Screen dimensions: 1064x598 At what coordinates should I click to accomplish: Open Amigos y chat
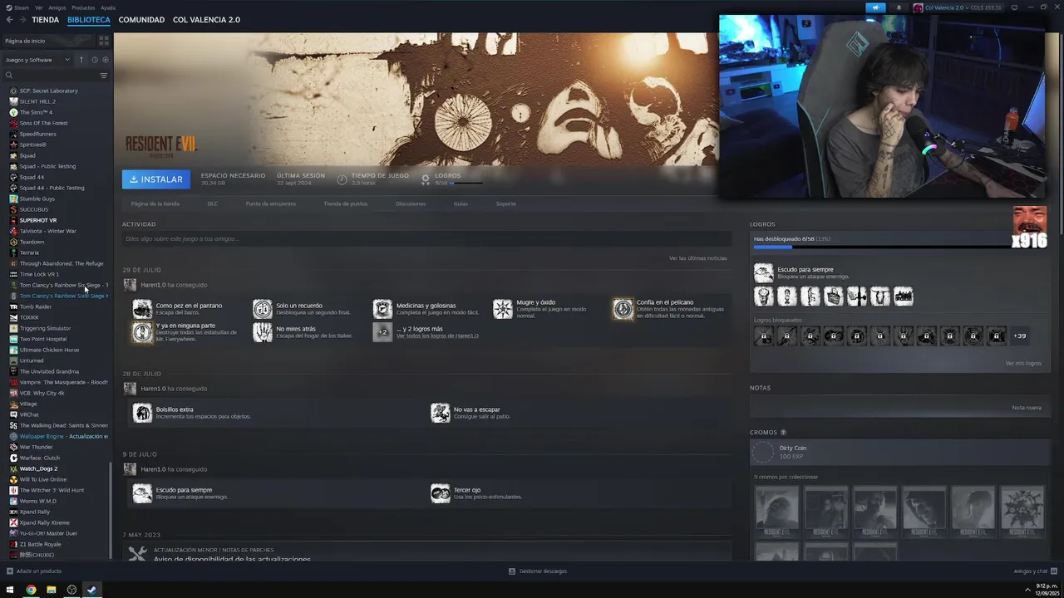point(1034,571)
